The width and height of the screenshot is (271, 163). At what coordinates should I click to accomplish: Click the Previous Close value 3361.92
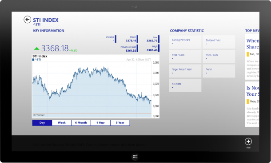click(131, 51)
